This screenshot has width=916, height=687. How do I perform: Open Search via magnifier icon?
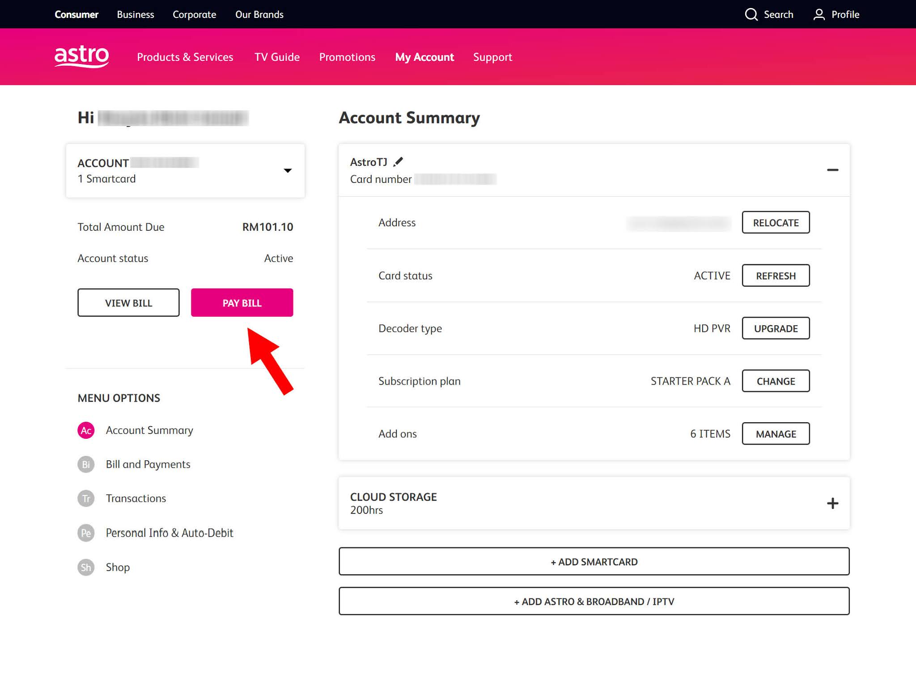click(751, 14)
